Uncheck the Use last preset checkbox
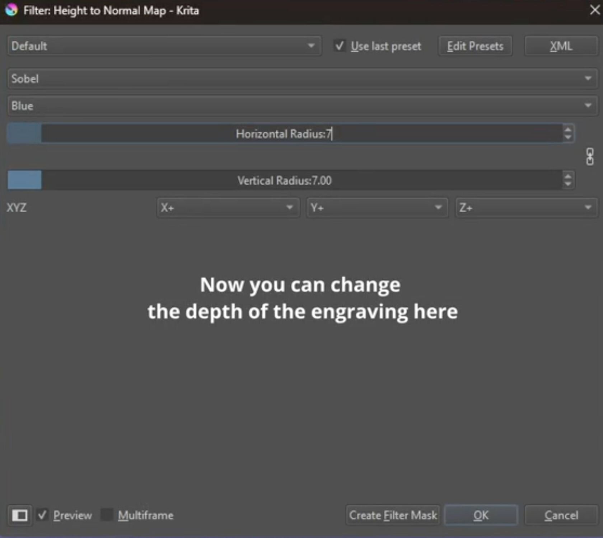This screenshot has width=603, height=538. pyautogui.click(x=339, y=46)
